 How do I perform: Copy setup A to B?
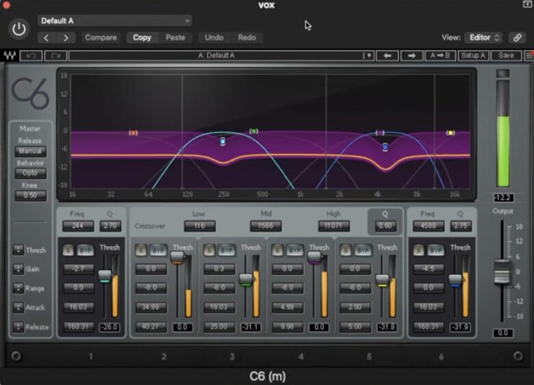click(440, 55)
